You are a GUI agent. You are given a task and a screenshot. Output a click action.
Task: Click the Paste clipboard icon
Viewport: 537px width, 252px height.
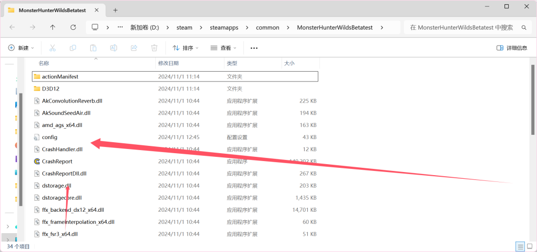[x=93, y=48]
